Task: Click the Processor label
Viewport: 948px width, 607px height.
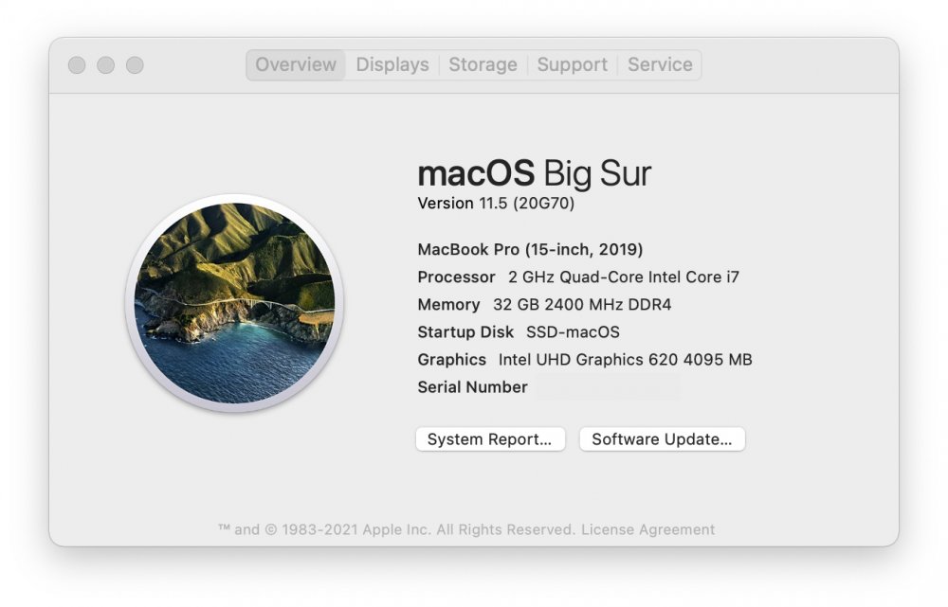Action: point(457,277)
